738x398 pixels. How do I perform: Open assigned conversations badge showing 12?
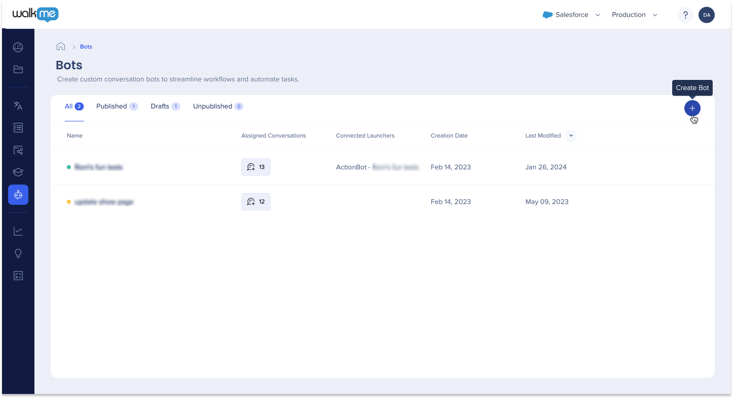pos(256,202)
